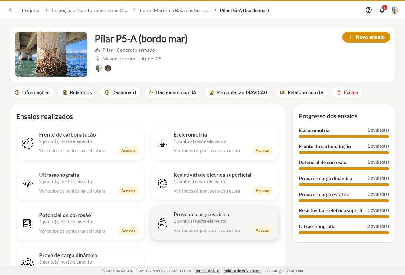
Task: Click the shield avatar under element location
Action: point(99,68)
